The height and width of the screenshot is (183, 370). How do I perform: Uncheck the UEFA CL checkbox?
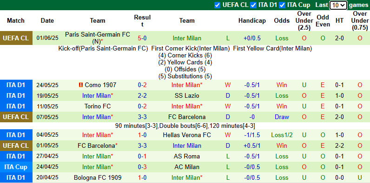click(218, 5)
